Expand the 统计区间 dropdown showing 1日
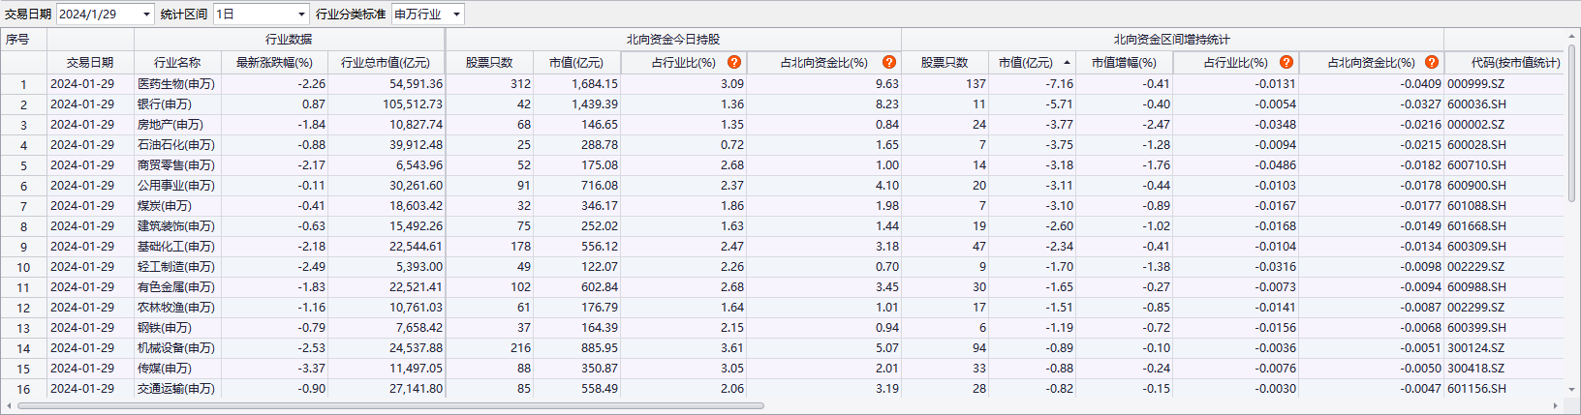 click(301, 15)
